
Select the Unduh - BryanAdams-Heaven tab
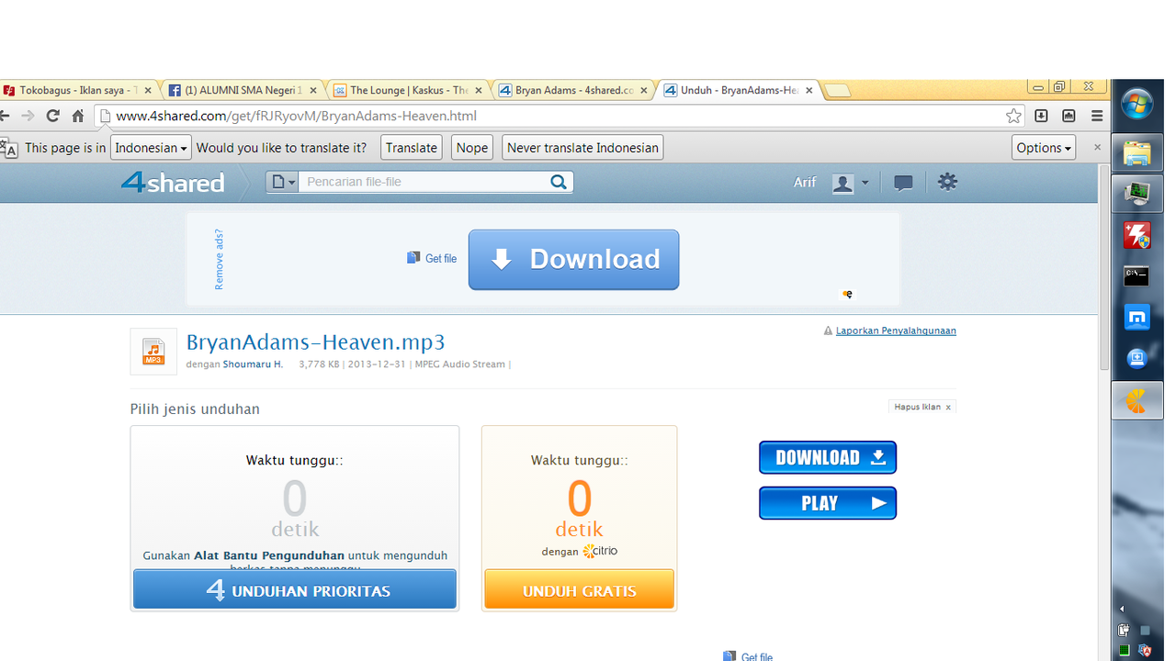pyautogui.click(x=738, y=90)
